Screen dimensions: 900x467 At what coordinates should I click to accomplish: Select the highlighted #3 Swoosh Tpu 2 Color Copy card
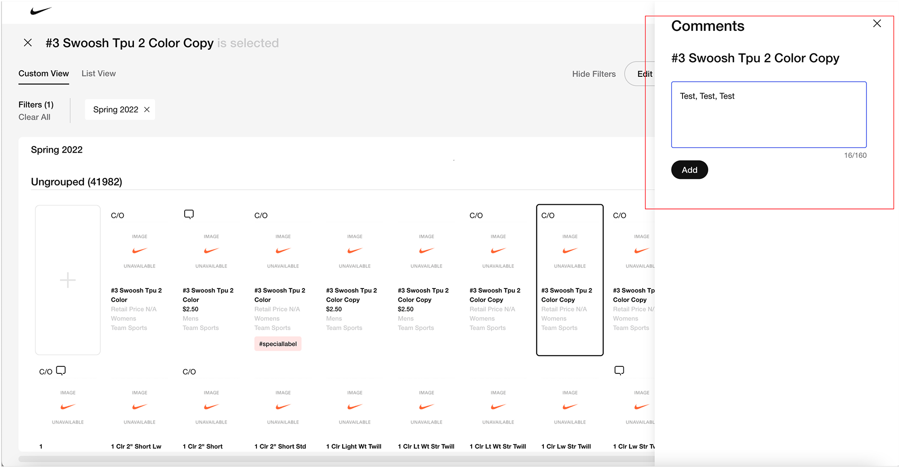tap(570, 280)
